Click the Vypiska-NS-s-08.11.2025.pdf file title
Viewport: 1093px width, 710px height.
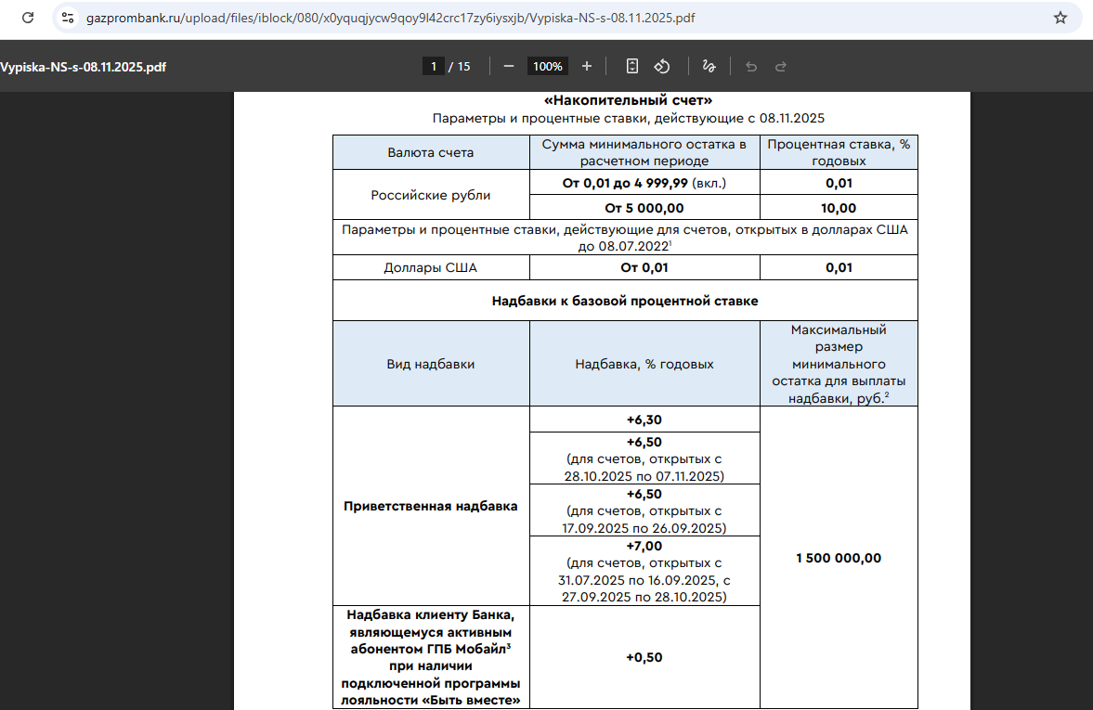click(x=84, y=67)
